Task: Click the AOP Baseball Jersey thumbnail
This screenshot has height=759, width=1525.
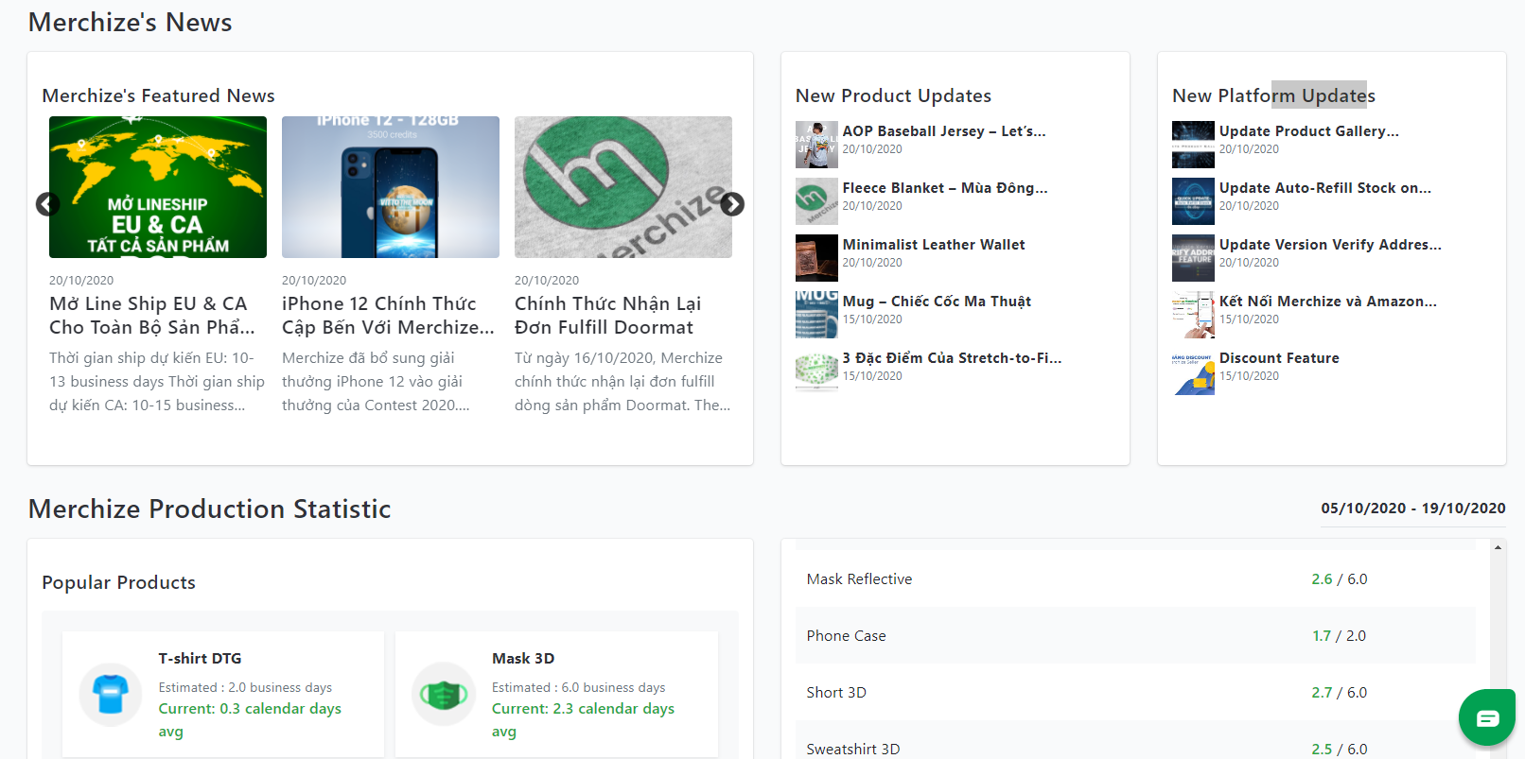Action: (x=816, y=145)
